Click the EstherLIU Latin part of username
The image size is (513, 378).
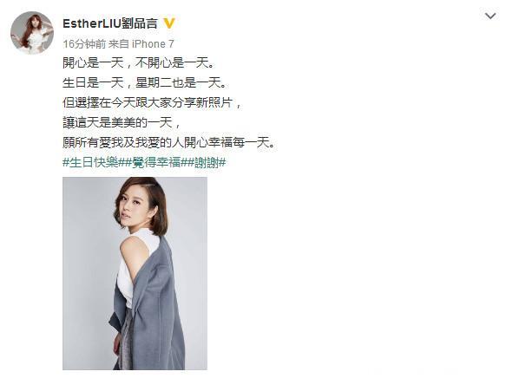tap(92, 23)
